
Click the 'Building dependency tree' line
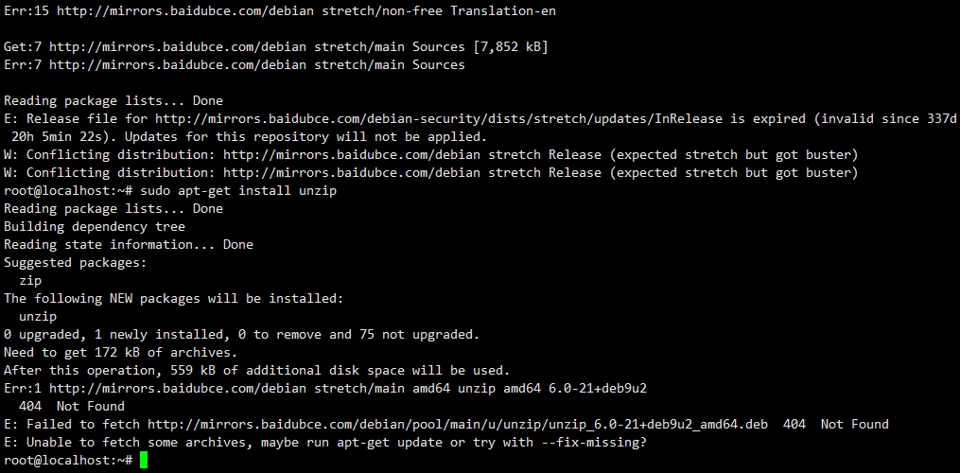point(95,227)
